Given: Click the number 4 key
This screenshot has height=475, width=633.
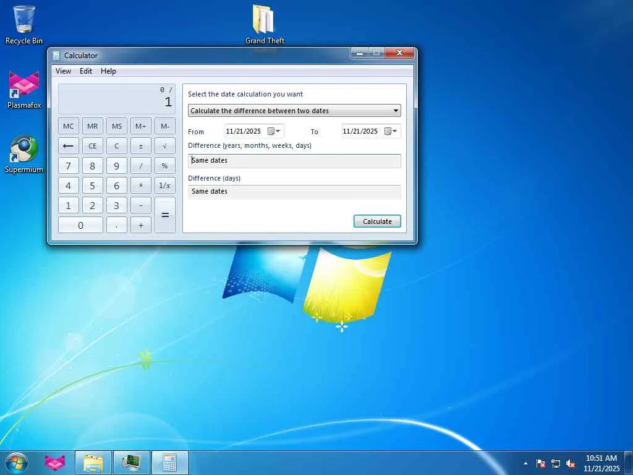Looking at the screenshot, I should point(68,186).
